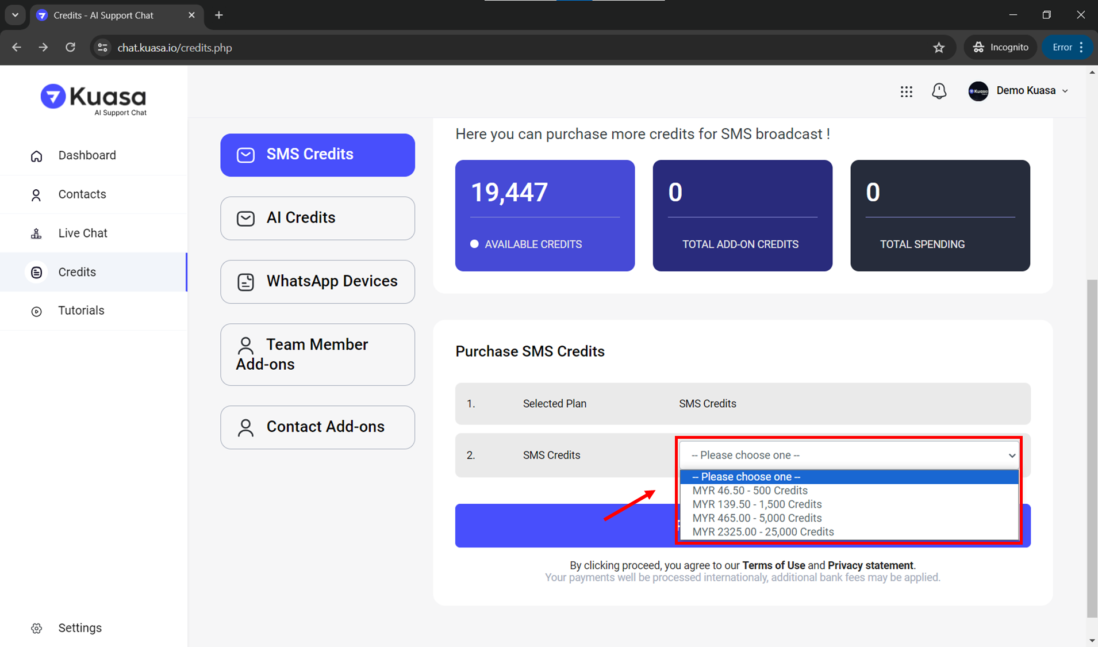Open Live Chat from sidebar

coord(82,233)
